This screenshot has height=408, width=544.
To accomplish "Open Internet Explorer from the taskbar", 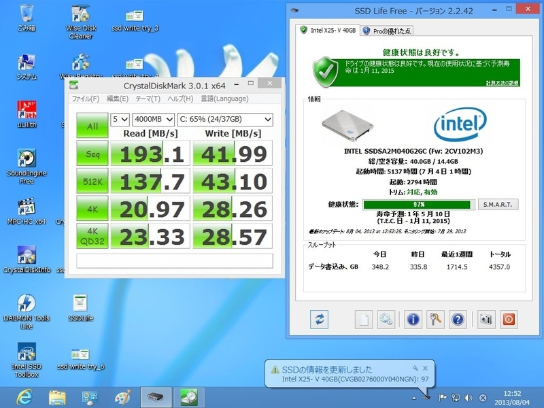I will coord(25,397).
